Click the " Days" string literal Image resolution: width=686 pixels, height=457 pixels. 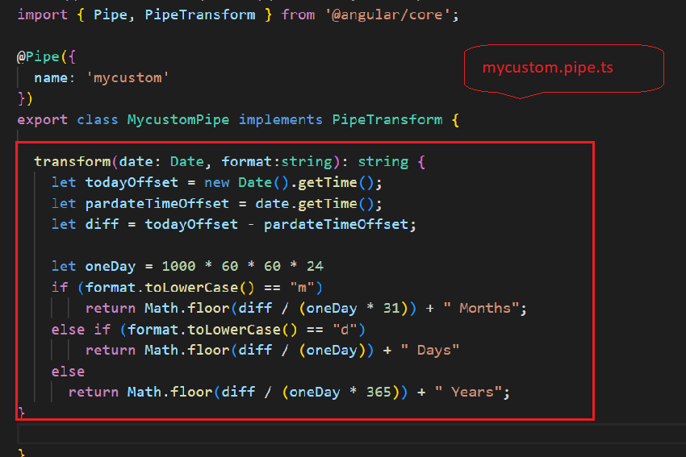pyautogui.click(x=429, y=351)
